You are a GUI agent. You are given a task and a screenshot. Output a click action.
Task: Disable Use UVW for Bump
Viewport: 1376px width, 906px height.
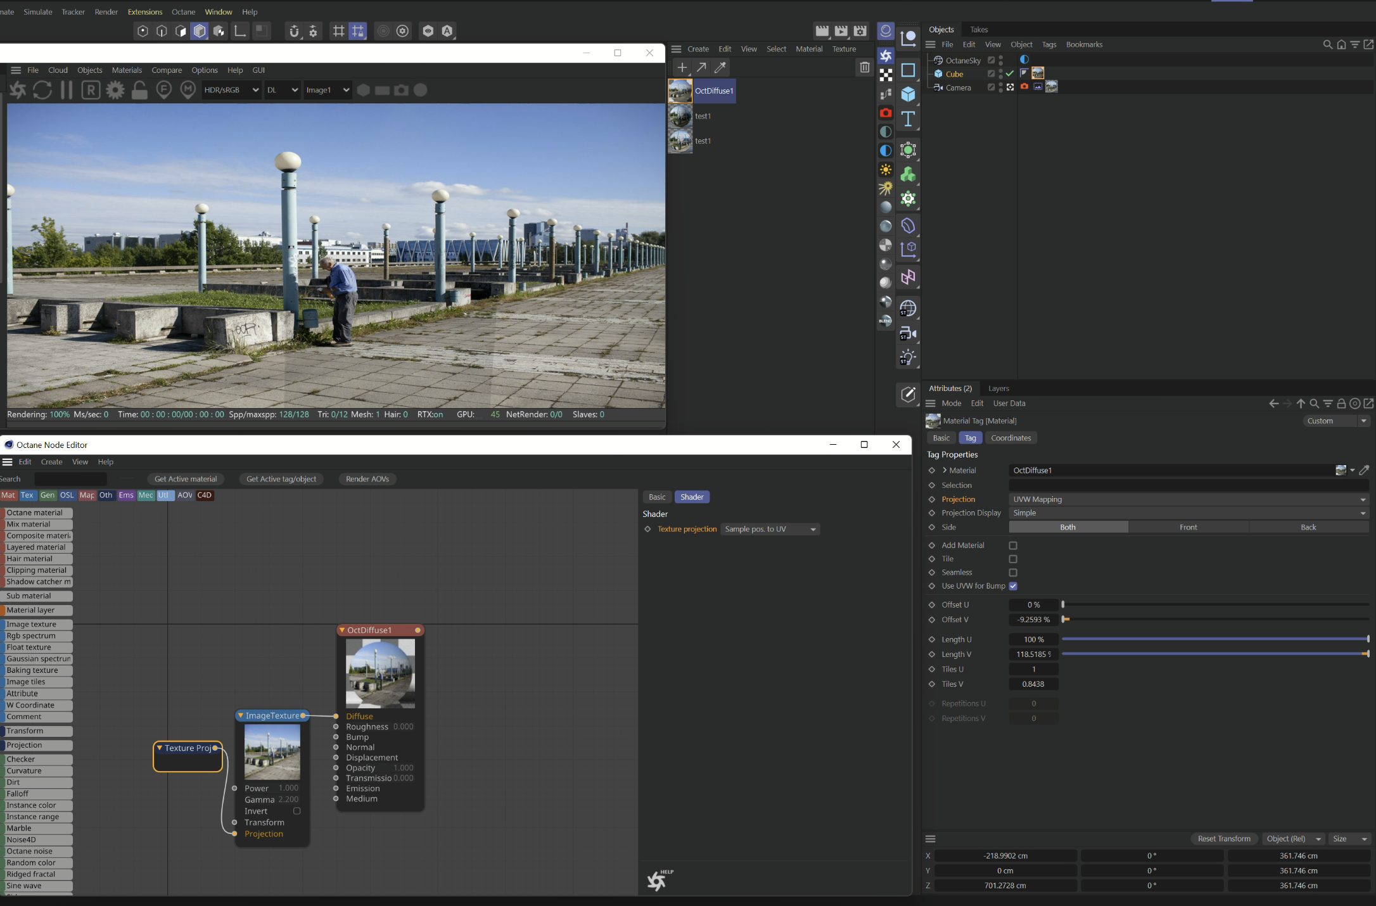pyautogui.click(x=1012, y=586)
